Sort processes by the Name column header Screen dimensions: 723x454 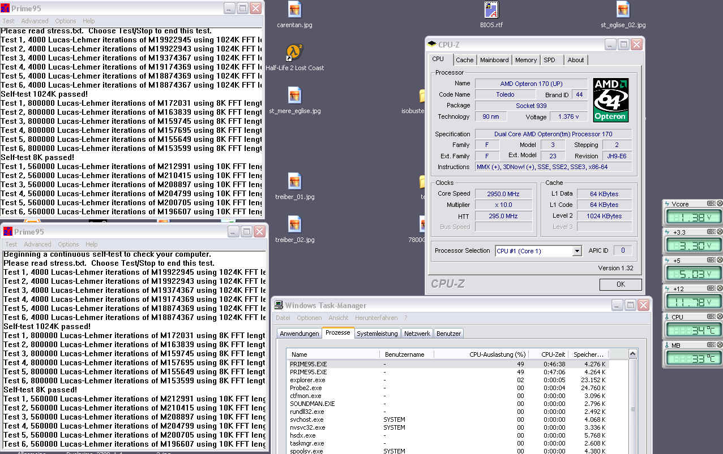333,354
